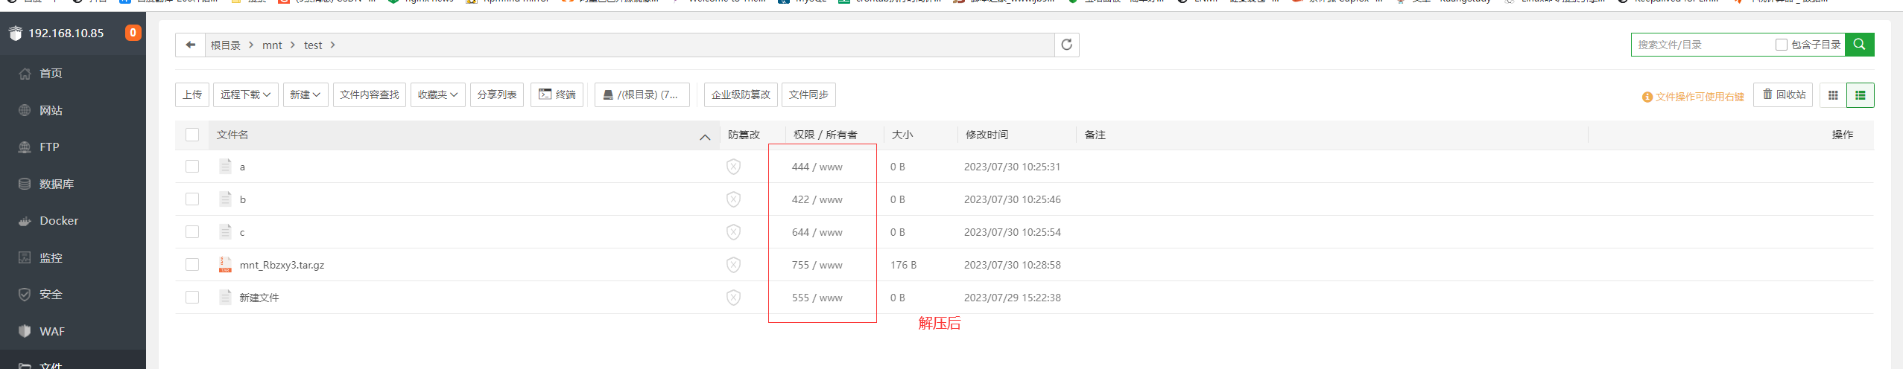
Task: Open the terminal
Action: pos(557,94)
